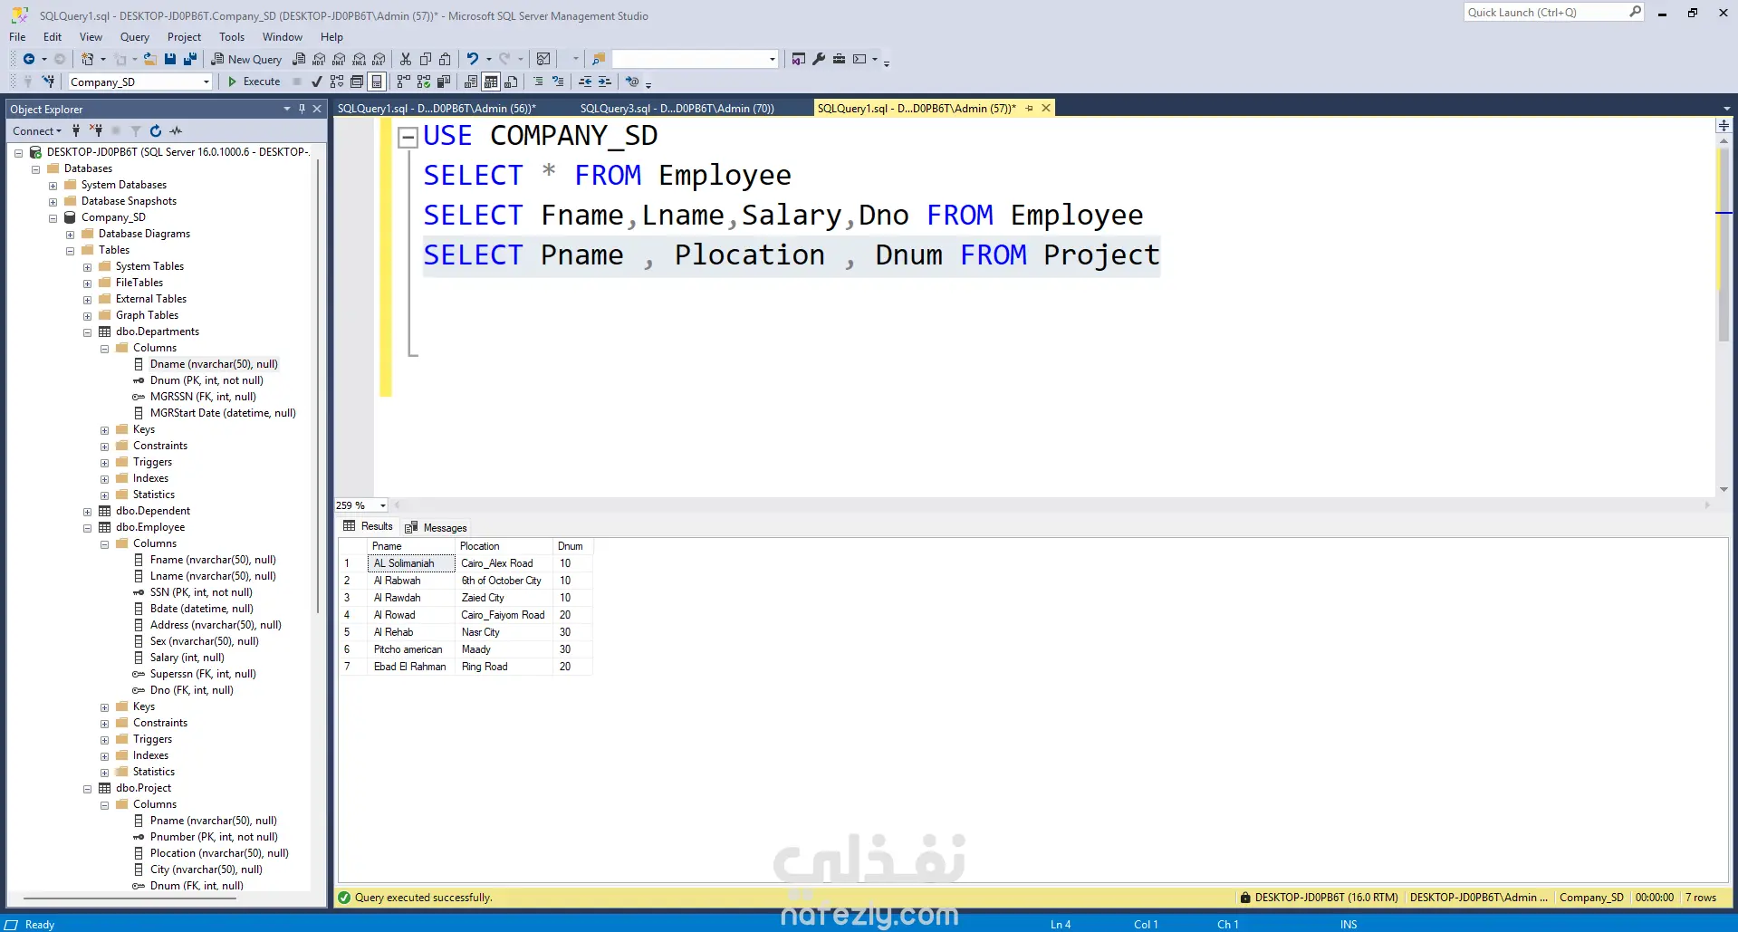This screenshot has width=1738, height=932.
Task: Click the Plocation column header
Action: click(504, 546)
